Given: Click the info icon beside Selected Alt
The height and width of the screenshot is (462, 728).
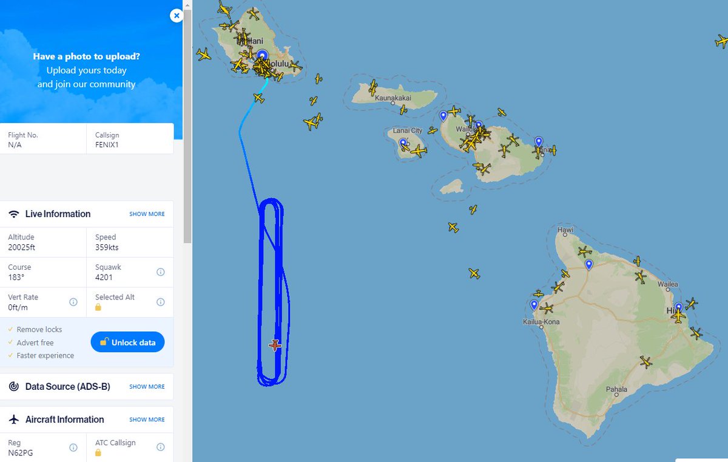Looking at the screenshot, I should click(160, 302).
